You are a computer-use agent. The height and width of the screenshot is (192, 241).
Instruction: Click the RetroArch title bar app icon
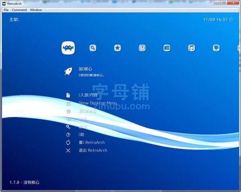(x=4, y=4)
